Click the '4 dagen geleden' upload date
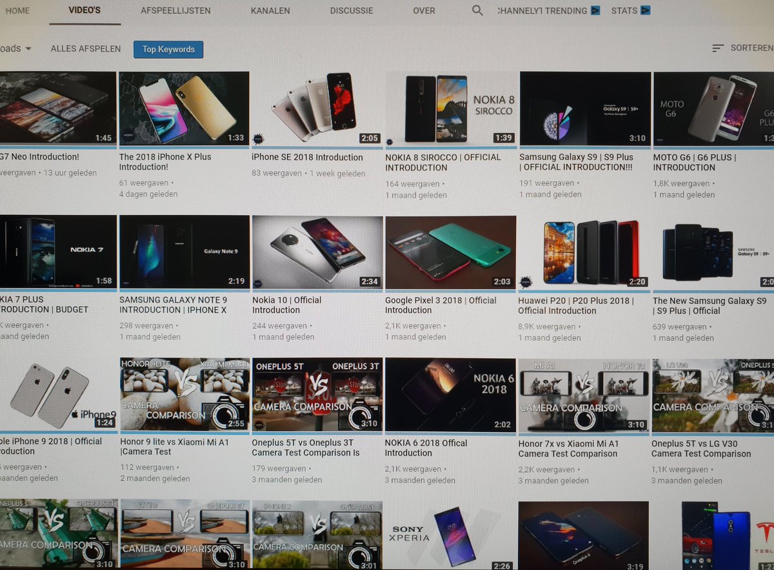The height and width of the screenshot is (570, 774). pyautogui.click(x=148, y=194)
